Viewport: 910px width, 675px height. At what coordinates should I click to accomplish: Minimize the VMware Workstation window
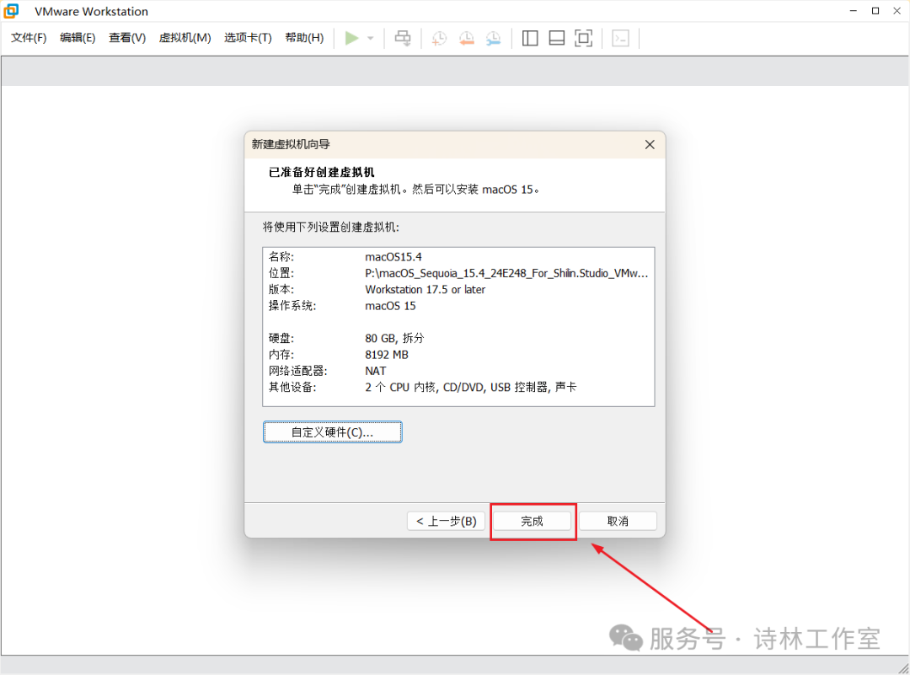[853, 11]
